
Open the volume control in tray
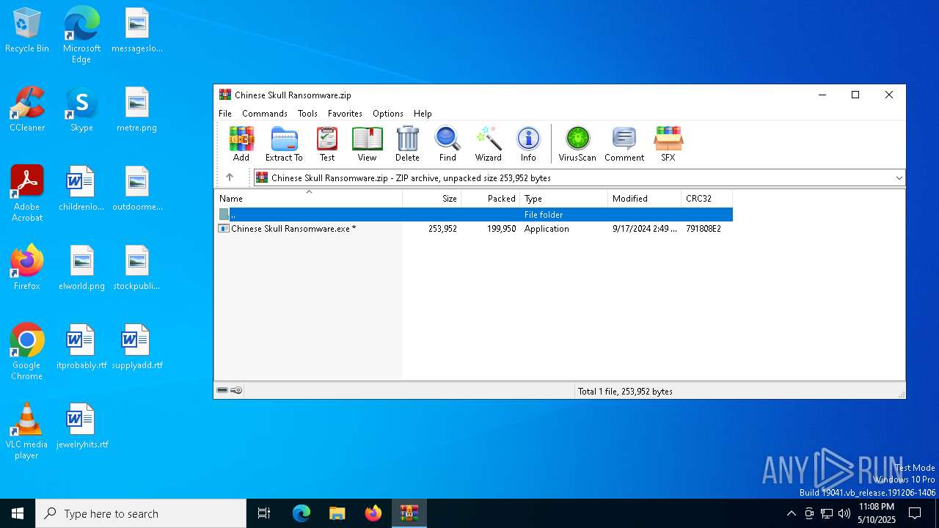(x=844, y=513)
